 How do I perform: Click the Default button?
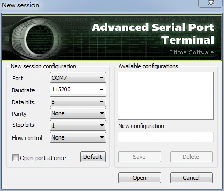coord(93,157)
